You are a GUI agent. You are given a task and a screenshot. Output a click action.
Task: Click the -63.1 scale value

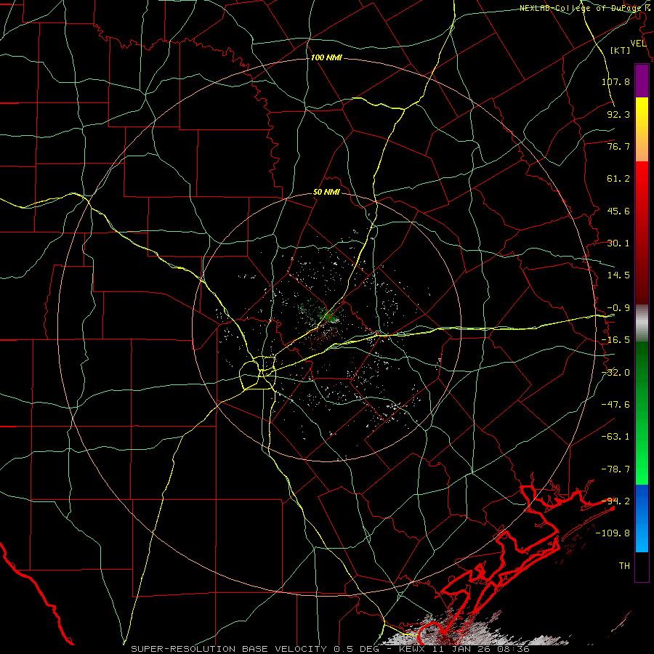coord(615,437)
